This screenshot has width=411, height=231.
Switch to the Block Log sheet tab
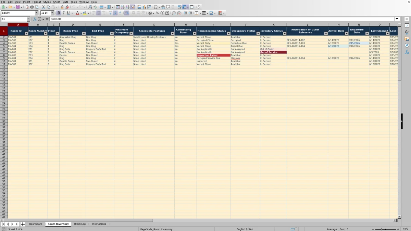[x=80, y=224]
